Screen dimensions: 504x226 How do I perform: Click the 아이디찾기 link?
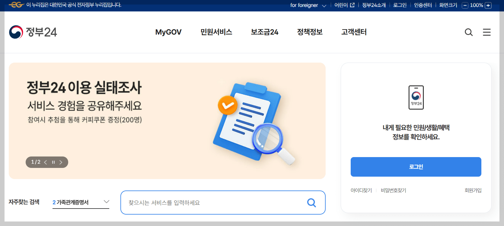click(361, 190)
